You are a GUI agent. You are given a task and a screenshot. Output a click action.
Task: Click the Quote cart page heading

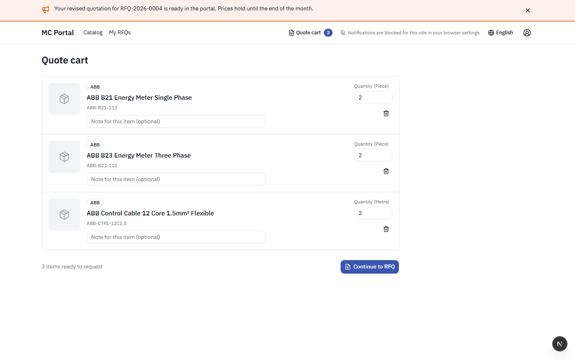(x=65, y=60)
